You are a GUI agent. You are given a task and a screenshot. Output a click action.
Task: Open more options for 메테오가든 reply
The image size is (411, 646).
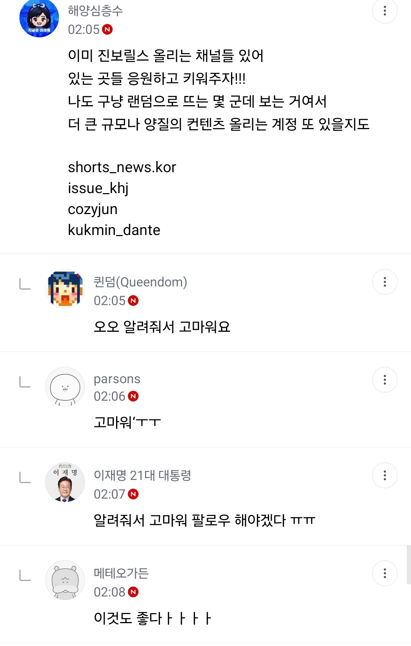pos(384,573)
